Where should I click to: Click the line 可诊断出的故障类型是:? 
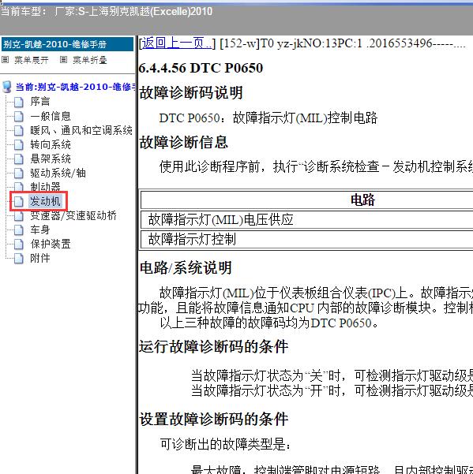225,444
